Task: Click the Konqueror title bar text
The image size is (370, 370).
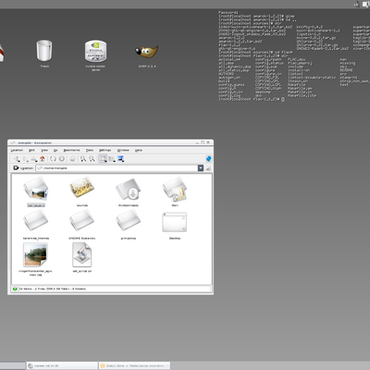Action: [x=34, y=142]
